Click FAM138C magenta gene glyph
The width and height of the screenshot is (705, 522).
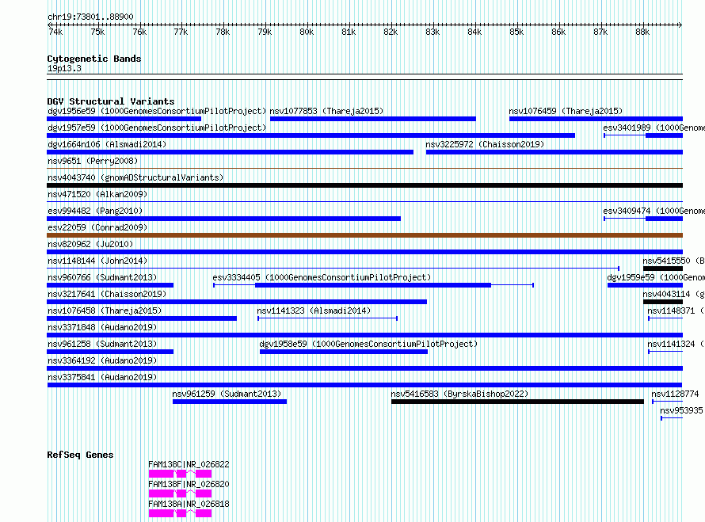point(180,474)
